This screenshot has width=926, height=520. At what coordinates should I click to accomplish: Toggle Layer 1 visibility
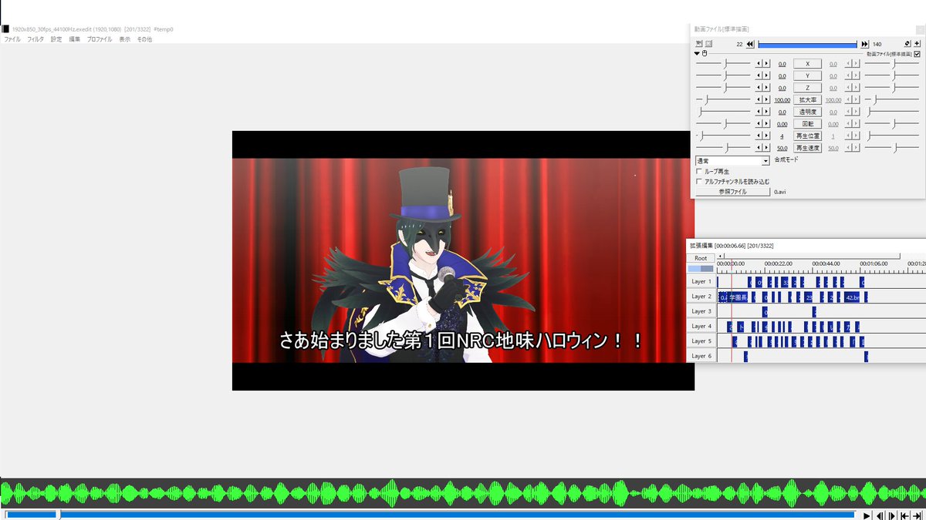[x=701, y=282]
